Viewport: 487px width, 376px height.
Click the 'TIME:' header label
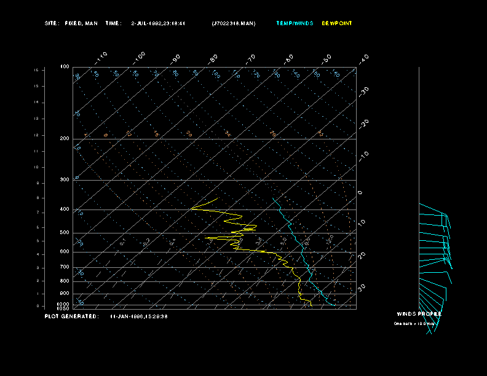pyautogui.click(x=113, y=23)
